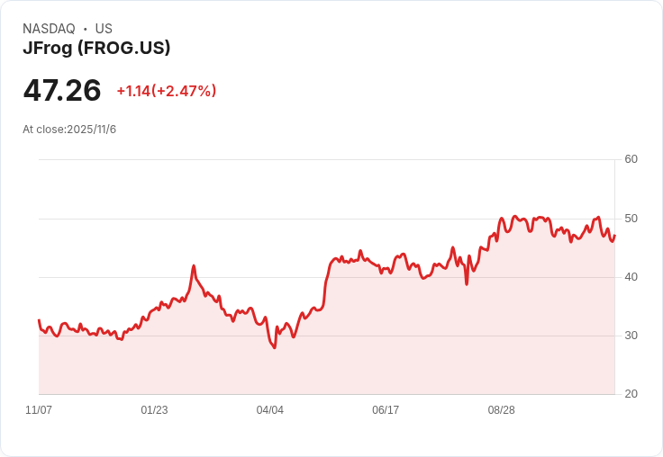The width and height of the screenshot is (663, 457).
Task: Click the 30 y-axis price label
Action: 631,336
